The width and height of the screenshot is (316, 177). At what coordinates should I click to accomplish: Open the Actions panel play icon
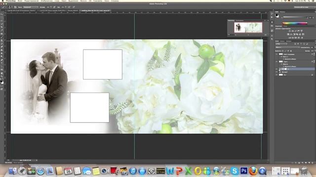pyautogui.click(x=272, y=17)
